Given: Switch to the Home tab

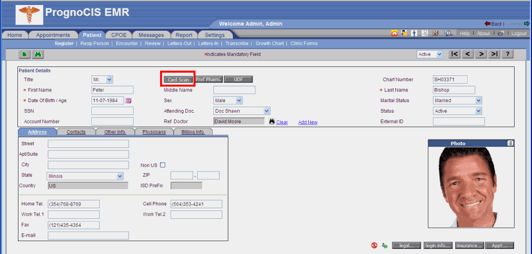Looking at the screenshot, I should click(15, 35).
